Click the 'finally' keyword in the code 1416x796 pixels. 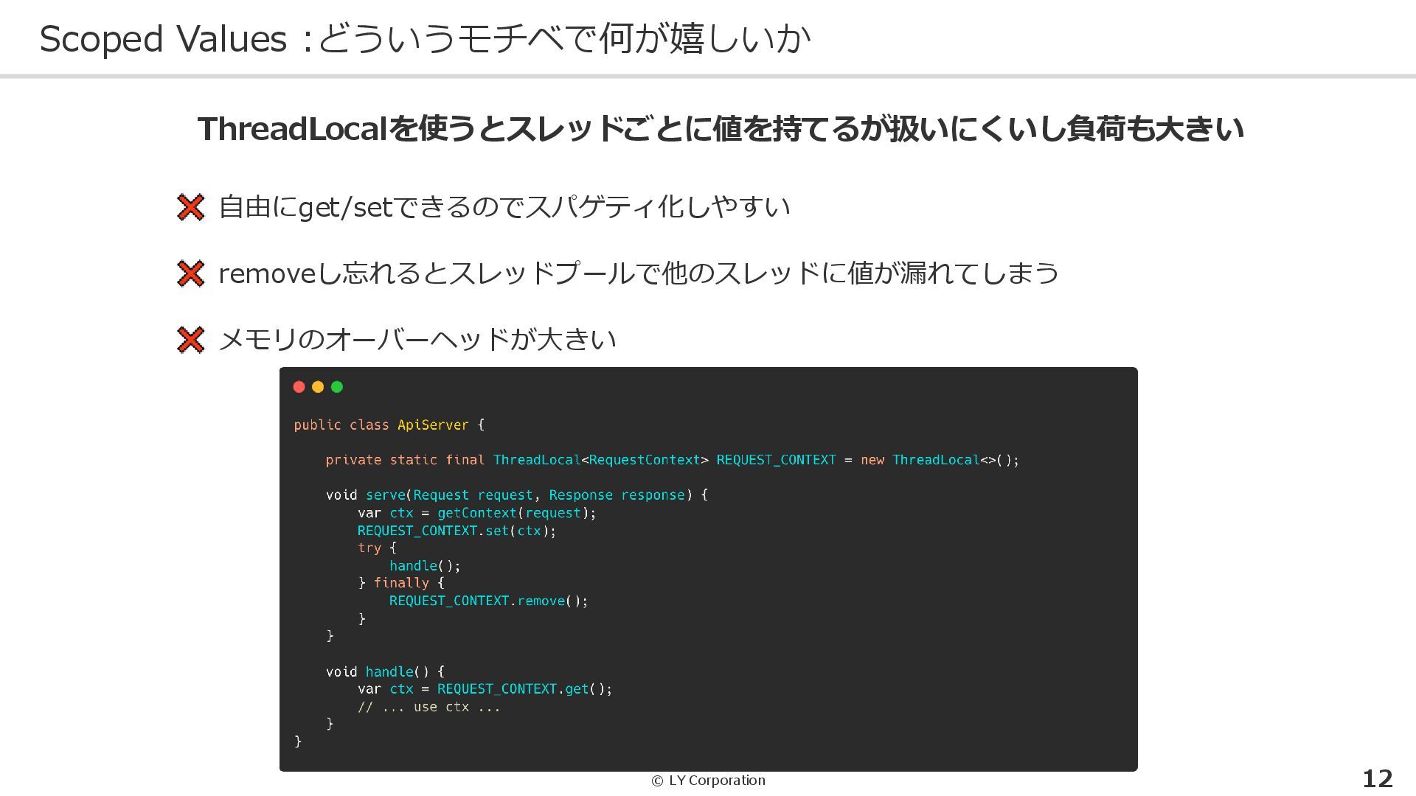tap(401, 583)
